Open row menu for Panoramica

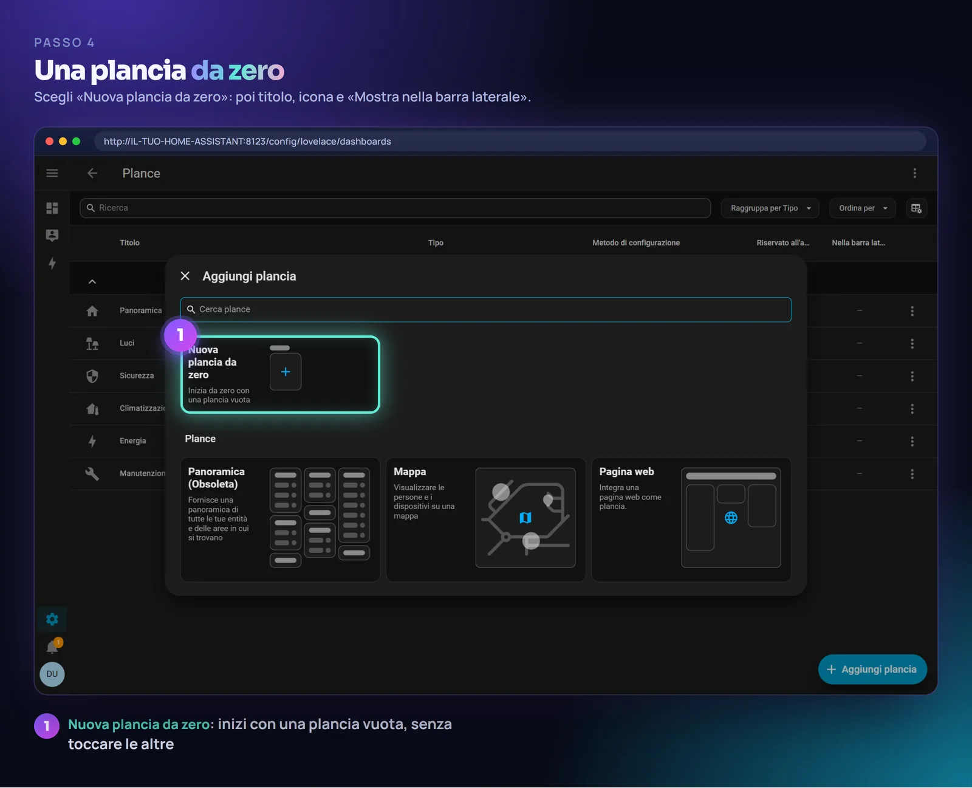click(912, 311)
